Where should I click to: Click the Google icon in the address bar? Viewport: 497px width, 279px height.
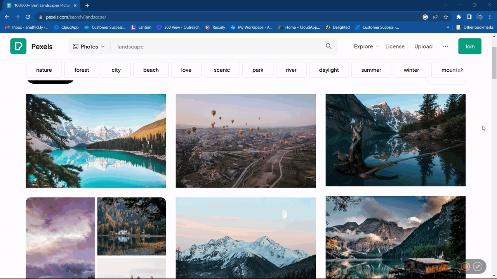point(425,17)
